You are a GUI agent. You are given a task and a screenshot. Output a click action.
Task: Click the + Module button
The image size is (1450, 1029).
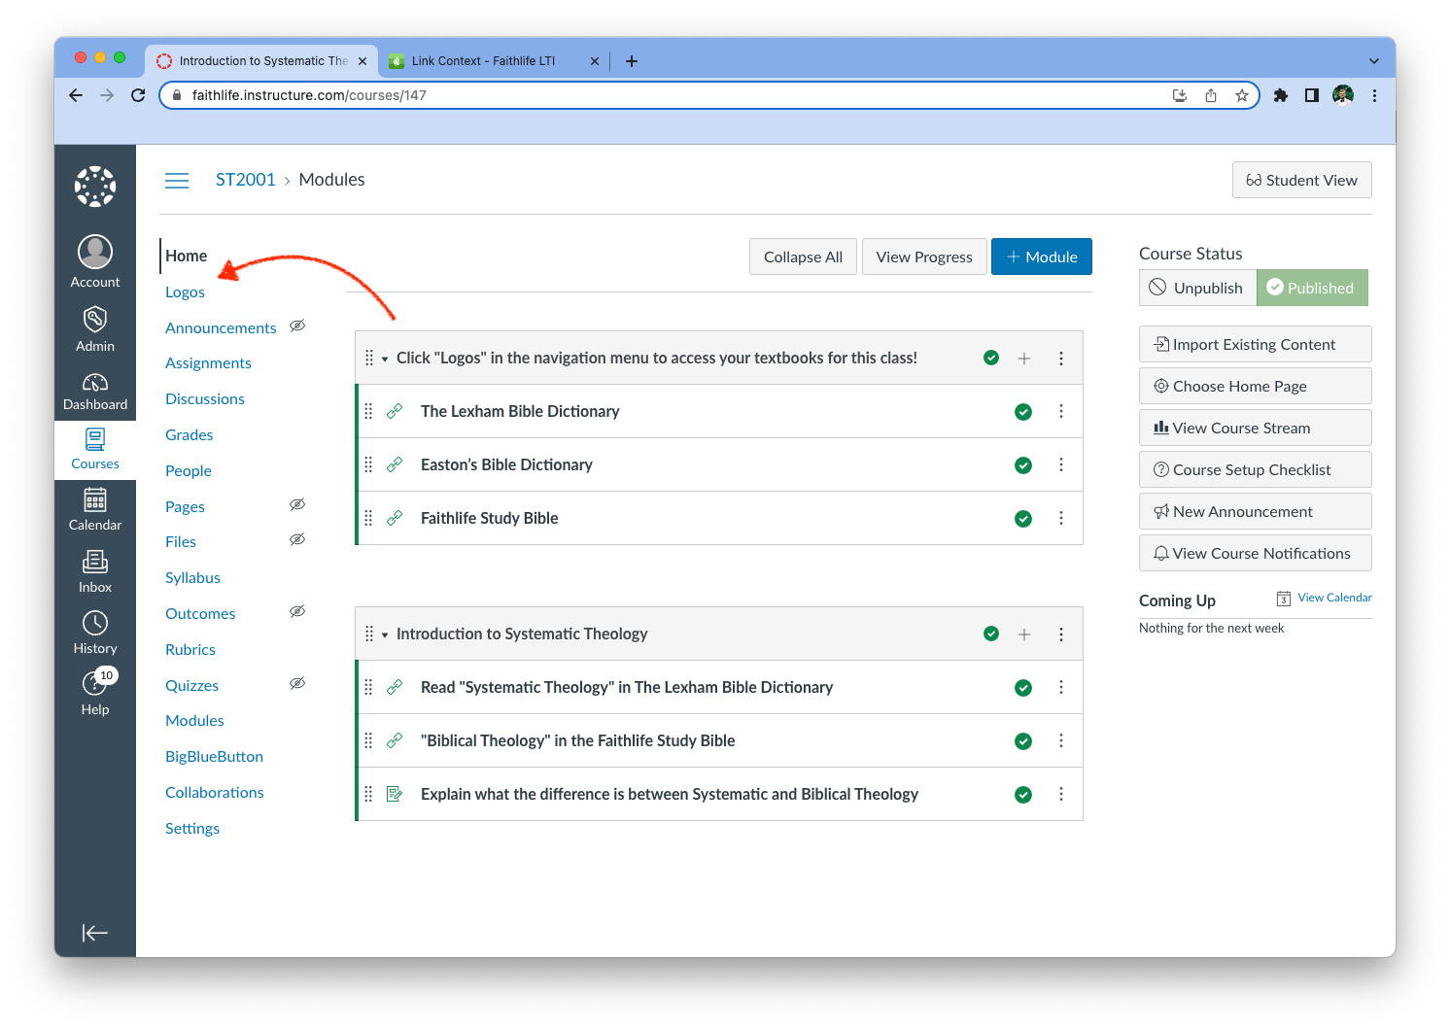tap(1042, 257)
